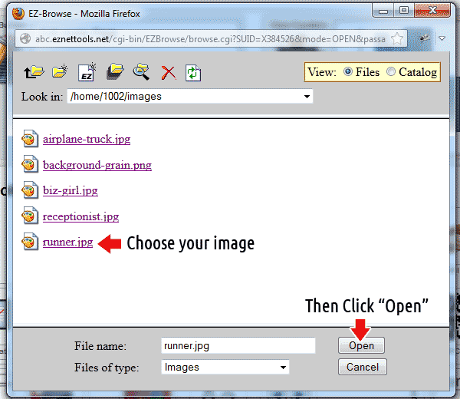Click the refresh file list icon

pos(192,73)
